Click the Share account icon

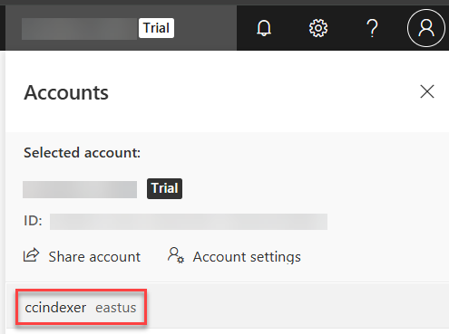pyautogui.click(x=31, y=255)
